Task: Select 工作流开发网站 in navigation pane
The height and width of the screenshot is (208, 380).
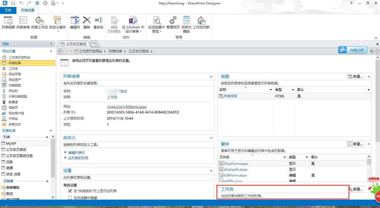Action: tap(19, 57)
